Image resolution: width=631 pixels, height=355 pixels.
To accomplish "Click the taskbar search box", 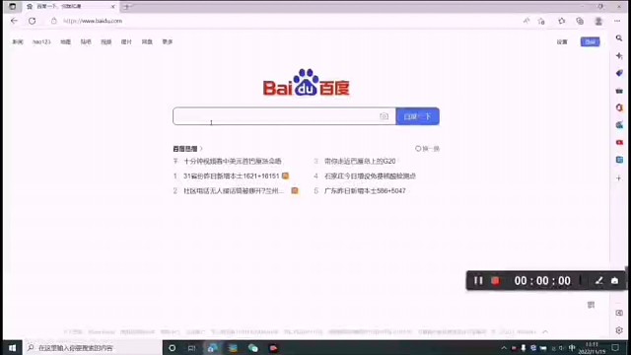I will 93,348.
